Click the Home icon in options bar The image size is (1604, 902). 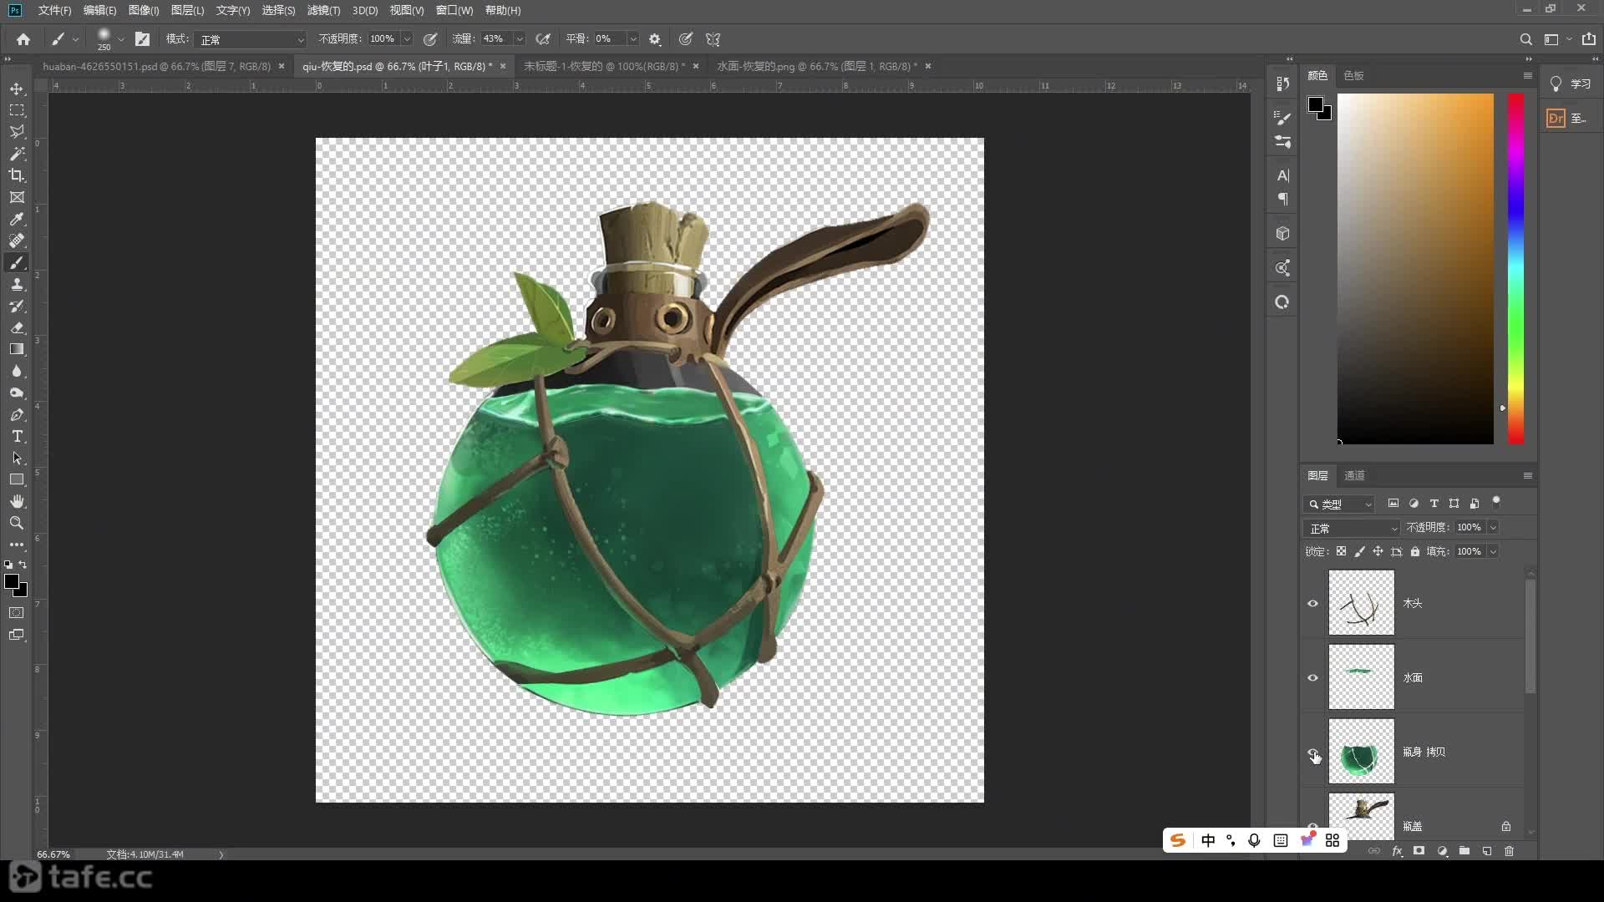pos(23,39)
